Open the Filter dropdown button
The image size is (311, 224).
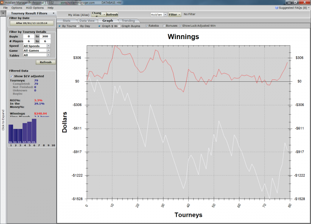coord(175,15)
